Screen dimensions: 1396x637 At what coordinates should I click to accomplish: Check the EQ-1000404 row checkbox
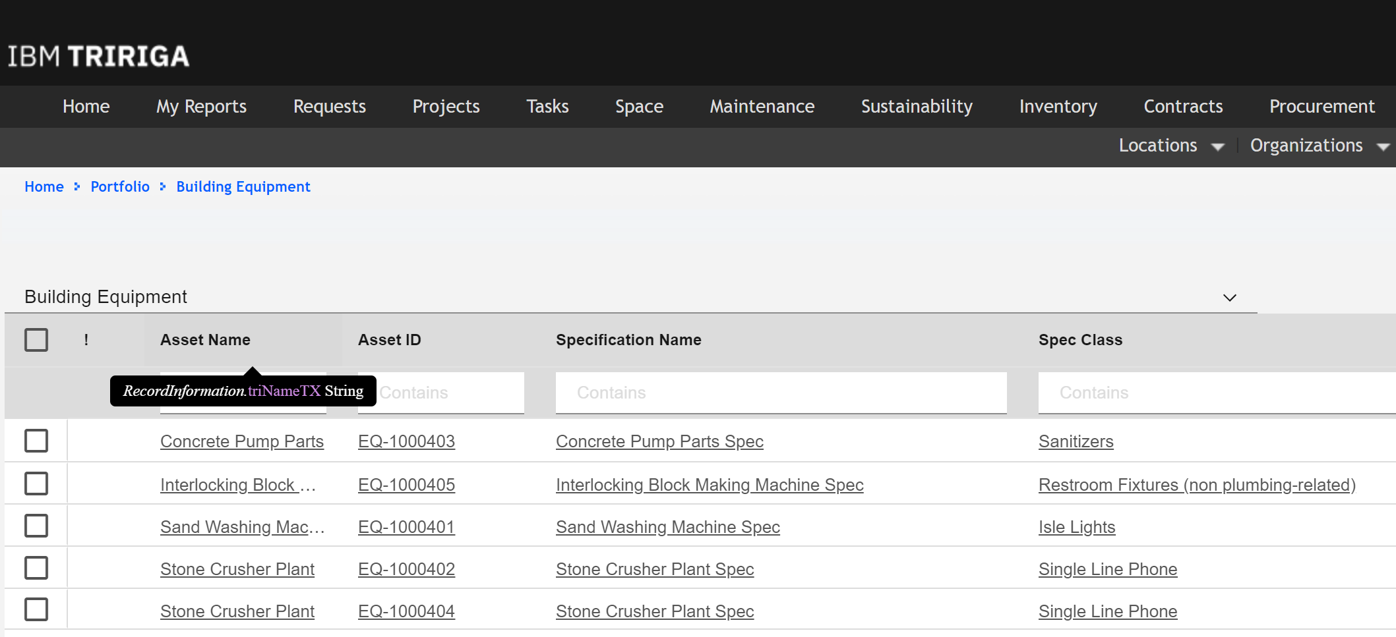tap(36, 610)
